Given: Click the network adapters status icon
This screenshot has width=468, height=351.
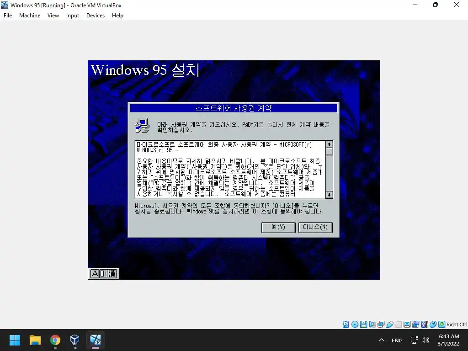Looking at the screenshot, I should coord(381,324).
